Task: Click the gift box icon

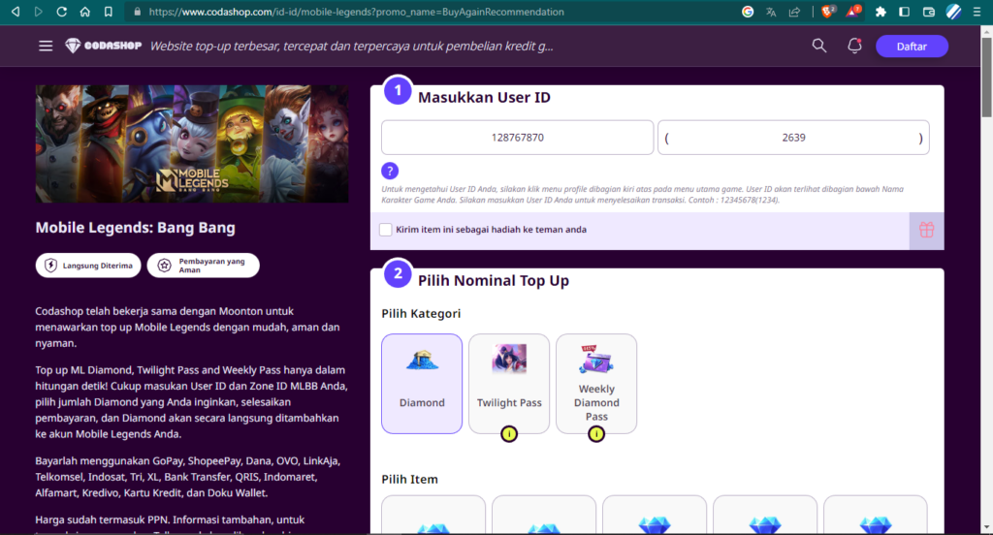Action: pyautogui.click(x=926, y=230)
